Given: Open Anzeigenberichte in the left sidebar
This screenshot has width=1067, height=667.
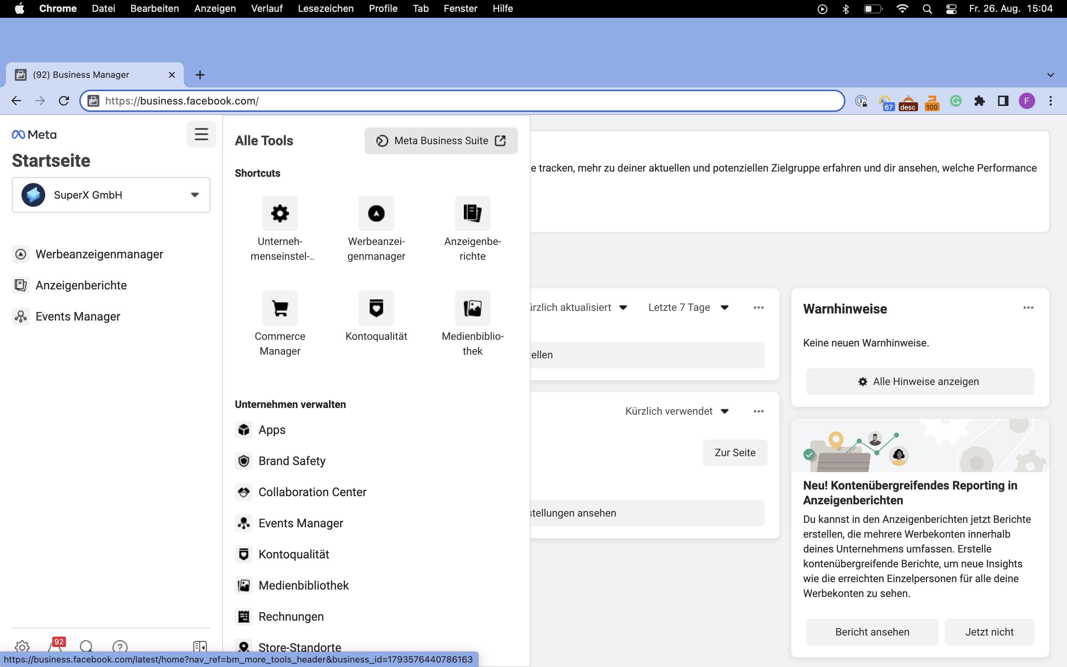Looking at the screenshot, I should 70,285.
